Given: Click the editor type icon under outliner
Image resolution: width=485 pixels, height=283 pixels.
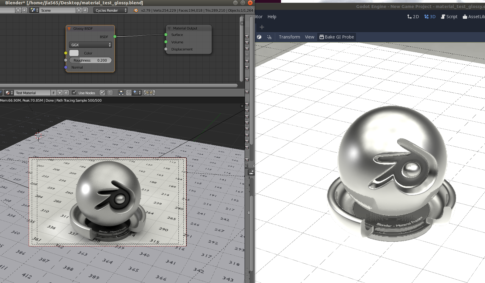Looking at the screenshot, I should click(x=251, y=172).
